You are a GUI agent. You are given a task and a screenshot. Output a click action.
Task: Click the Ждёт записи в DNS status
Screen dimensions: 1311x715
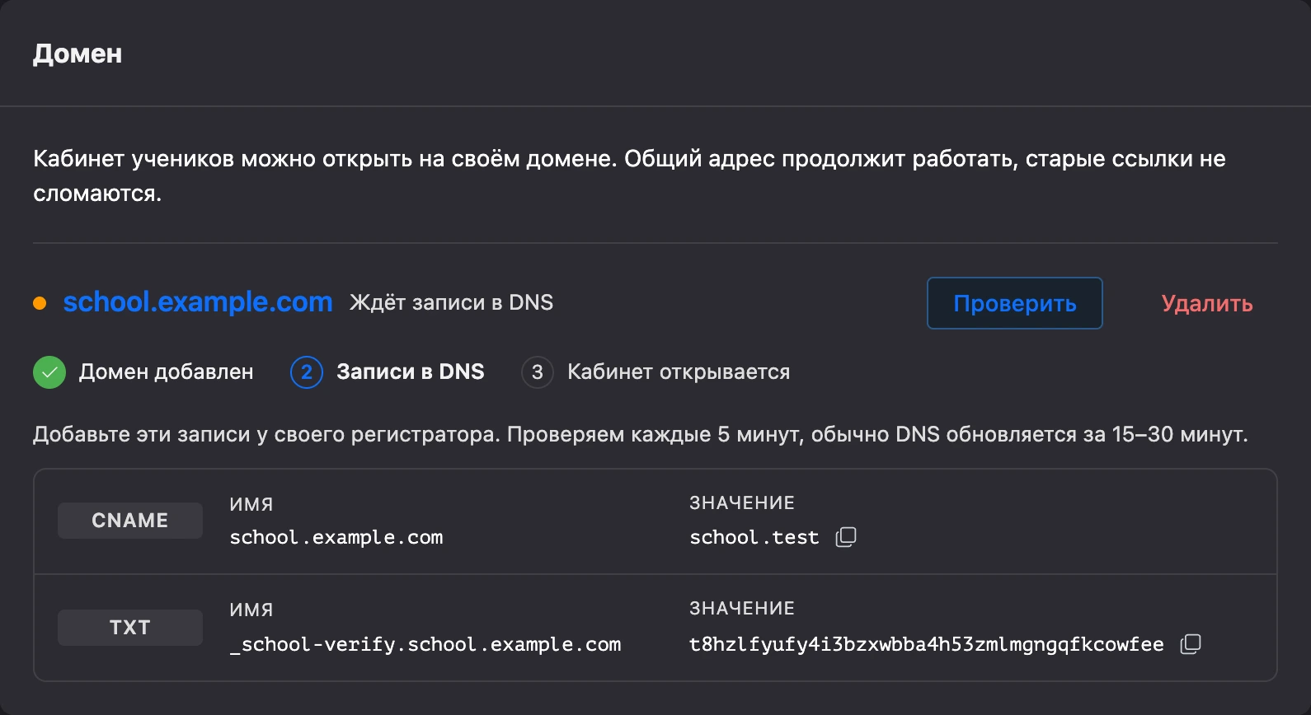[452, 302]
